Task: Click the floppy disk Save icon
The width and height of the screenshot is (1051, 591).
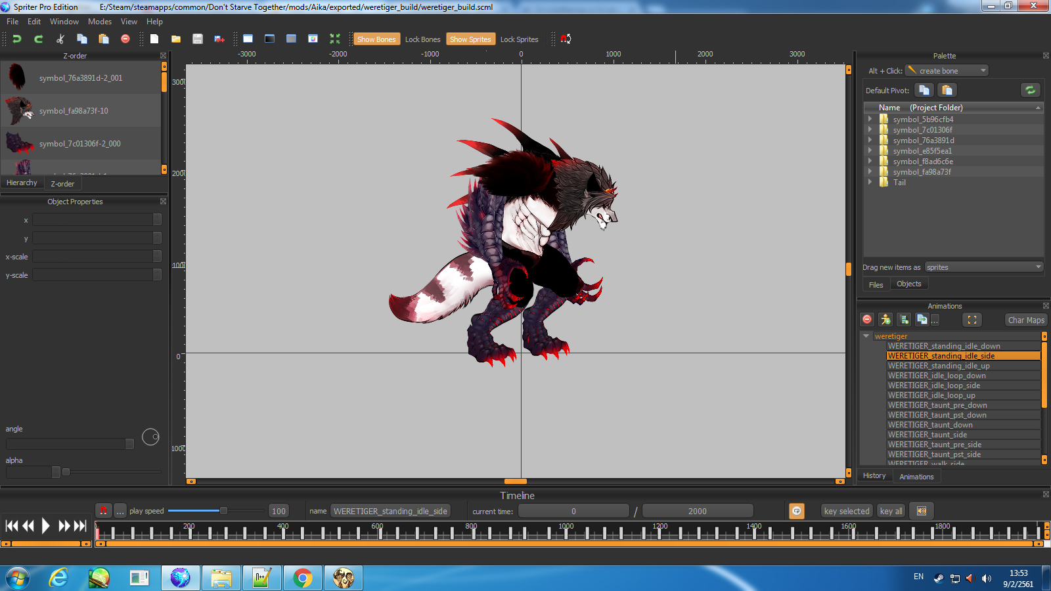Action: click(197, 39)
